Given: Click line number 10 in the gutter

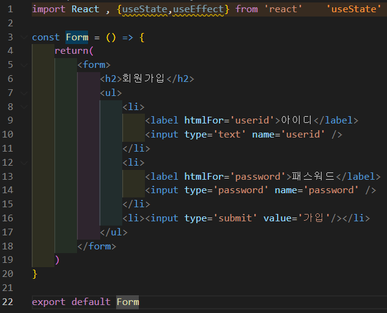Looking at the screenshot, I should 8,134.
